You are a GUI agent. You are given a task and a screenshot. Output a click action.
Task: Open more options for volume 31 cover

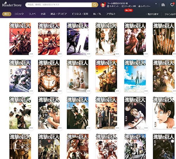coord(60,54)
